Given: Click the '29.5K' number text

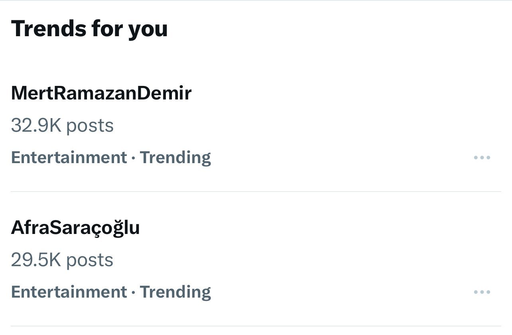Looking at the screenshot, I should coord(36,260).
